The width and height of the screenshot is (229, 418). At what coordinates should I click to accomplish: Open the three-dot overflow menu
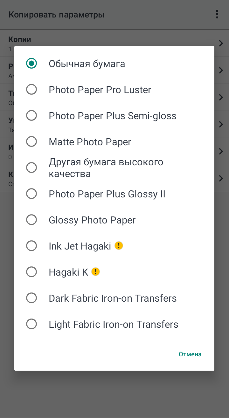(x=217, y=14)
